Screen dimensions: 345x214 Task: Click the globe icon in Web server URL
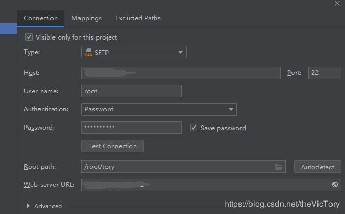pyautogui.click(x=335, y=185)
